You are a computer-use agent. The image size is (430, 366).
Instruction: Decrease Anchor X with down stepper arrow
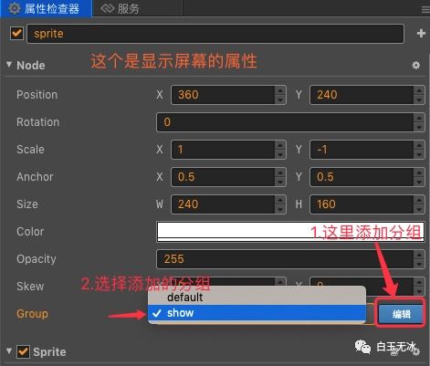(x=280, y=182)
